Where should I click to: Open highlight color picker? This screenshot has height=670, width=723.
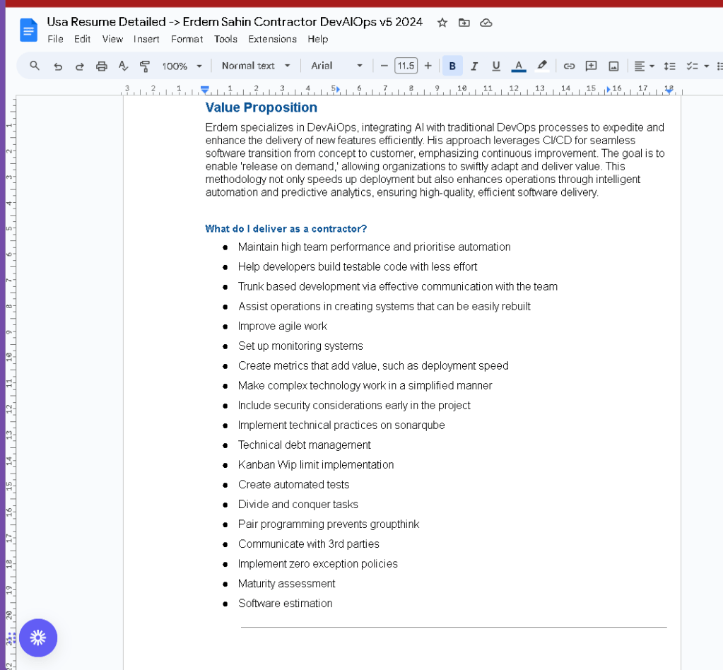[x=542, y=66]
